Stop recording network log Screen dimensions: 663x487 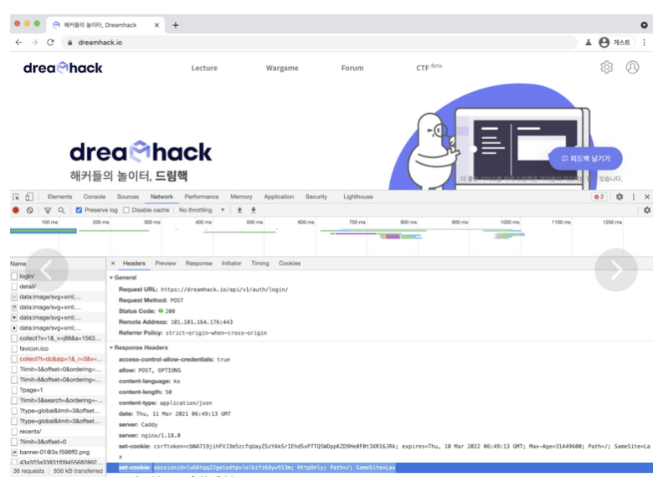16,210
